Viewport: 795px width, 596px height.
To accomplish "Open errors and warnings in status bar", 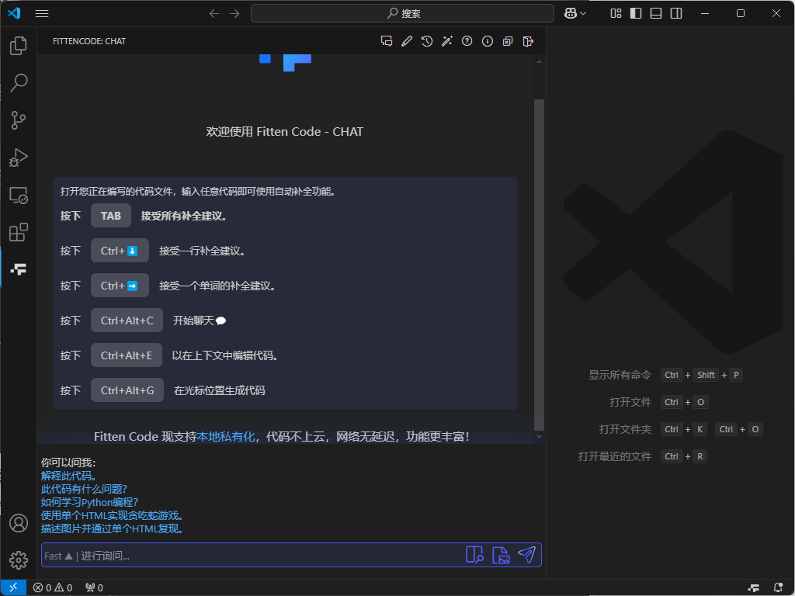I will click(53, 587).
